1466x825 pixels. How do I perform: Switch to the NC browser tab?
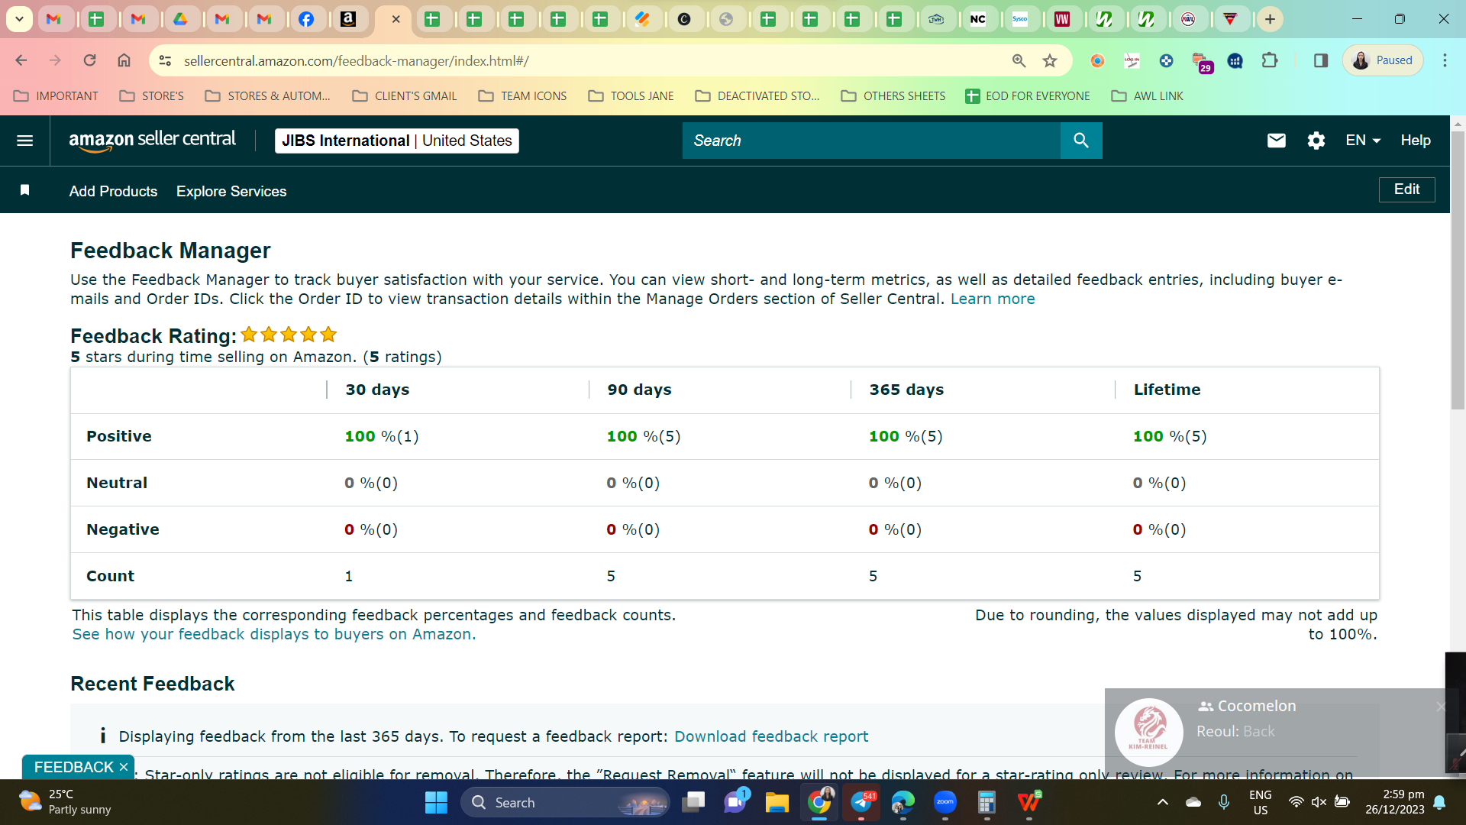pyautogui.click(x=977, y=19)
